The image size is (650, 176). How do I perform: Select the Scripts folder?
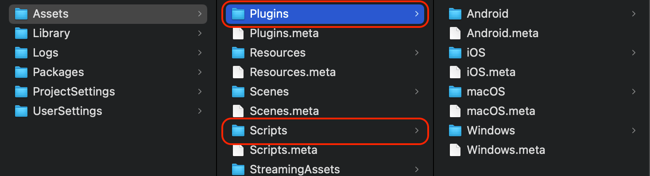click(x=325, y=130)
